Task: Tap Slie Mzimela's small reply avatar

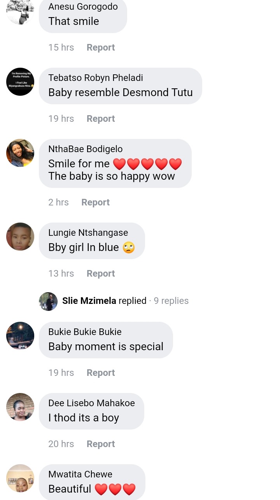Action: click(48, 301)
